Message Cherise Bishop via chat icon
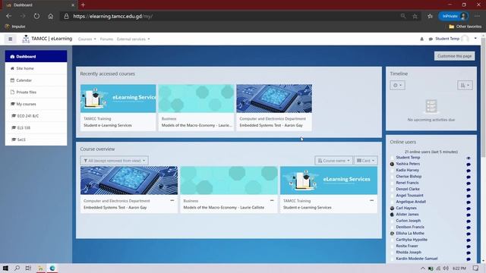 (x=469, y=177)
